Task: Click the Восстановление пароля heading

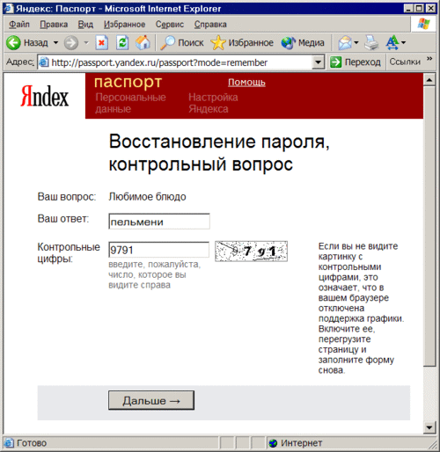Action: tap(219, 152)
